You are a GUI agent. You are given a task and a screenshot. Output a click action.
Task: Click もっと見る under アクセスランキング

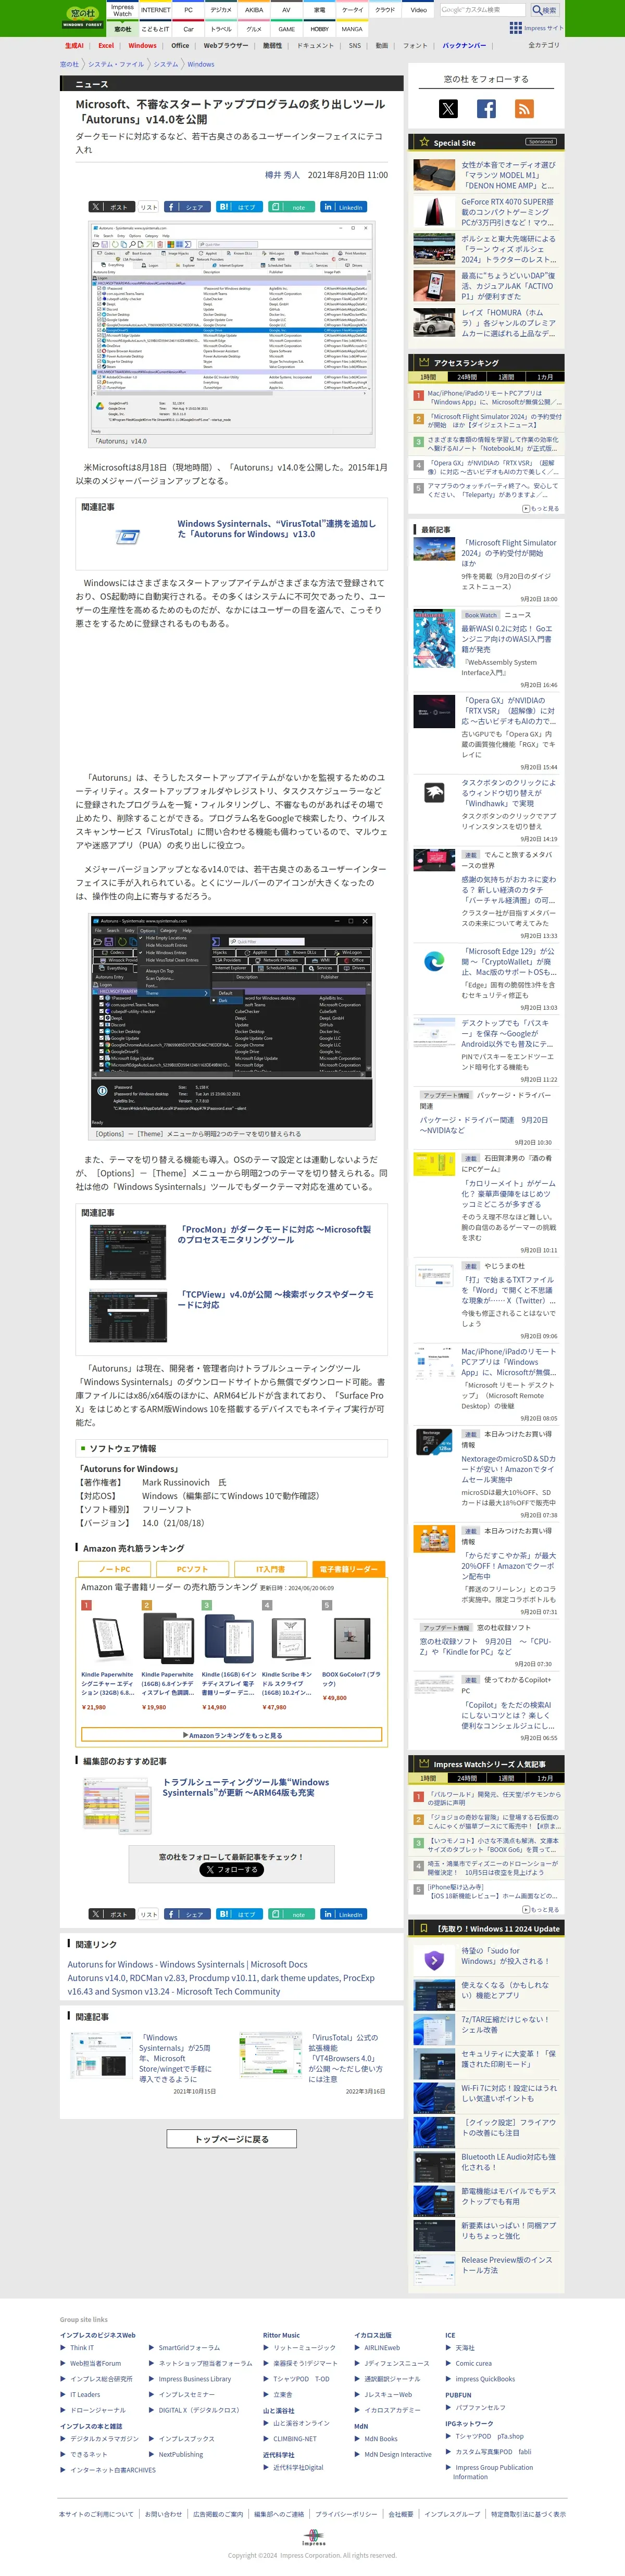pyautogui.click(x=541, y=508)
